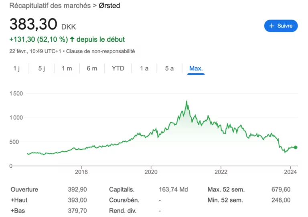Click the Capitalis. value 163,74 Md
The image size is (308, 217).
pos(174,189)
